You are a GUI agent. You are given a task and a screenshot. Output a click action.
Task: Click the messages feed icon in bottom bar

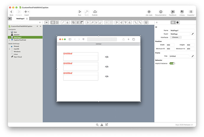(106, 125)
